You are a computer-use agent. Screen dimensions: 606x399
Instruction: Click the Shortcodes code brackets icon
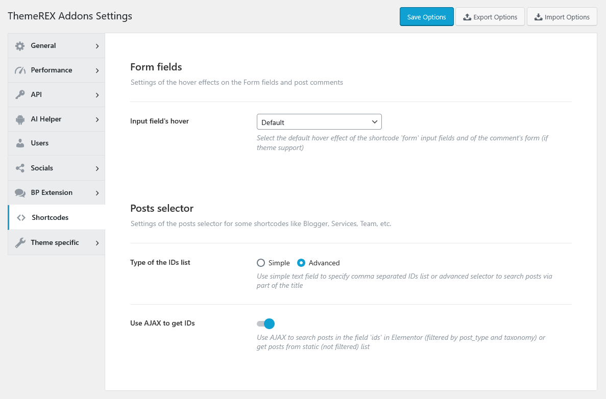pos(21,217)
